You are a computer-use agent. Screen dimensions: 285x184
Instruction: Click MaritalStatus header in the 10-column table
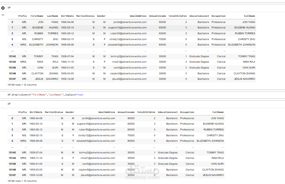pyautogui.click(x=54, y=112)
